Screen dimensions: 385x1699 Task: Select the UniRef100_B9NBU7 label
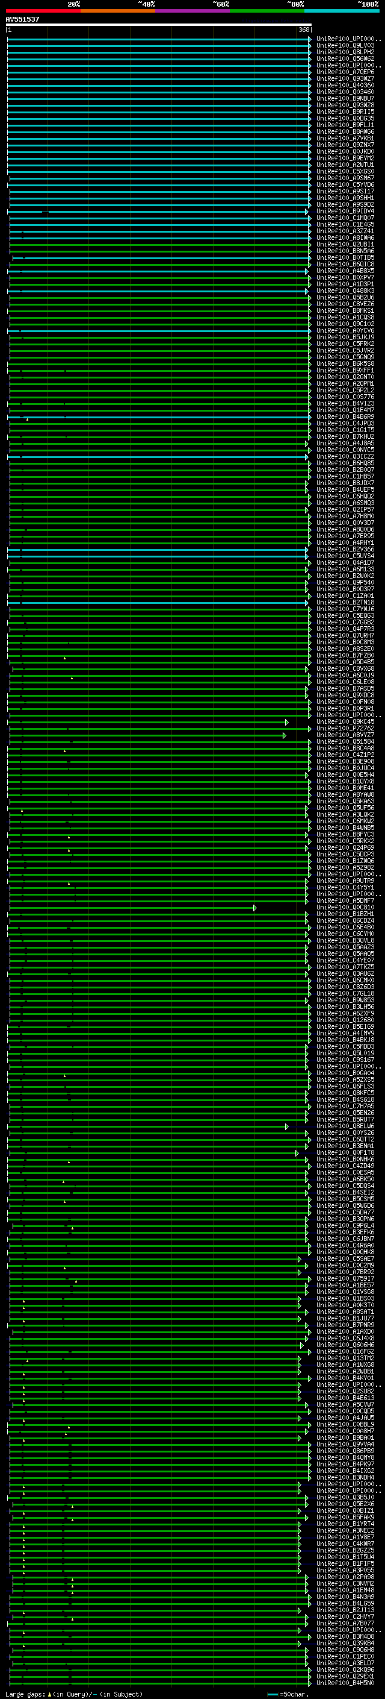tap(345, 98)
